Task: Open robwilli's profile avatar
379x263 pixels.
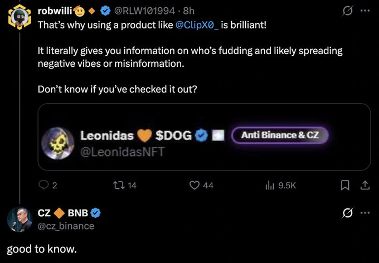Action: [x=19, y=17]
